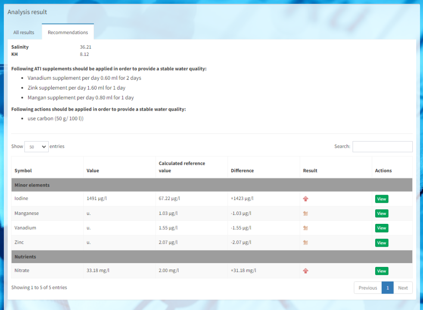View details for Iodine
The height and width of the screenshot is (310, 423).
coord(381,199)
